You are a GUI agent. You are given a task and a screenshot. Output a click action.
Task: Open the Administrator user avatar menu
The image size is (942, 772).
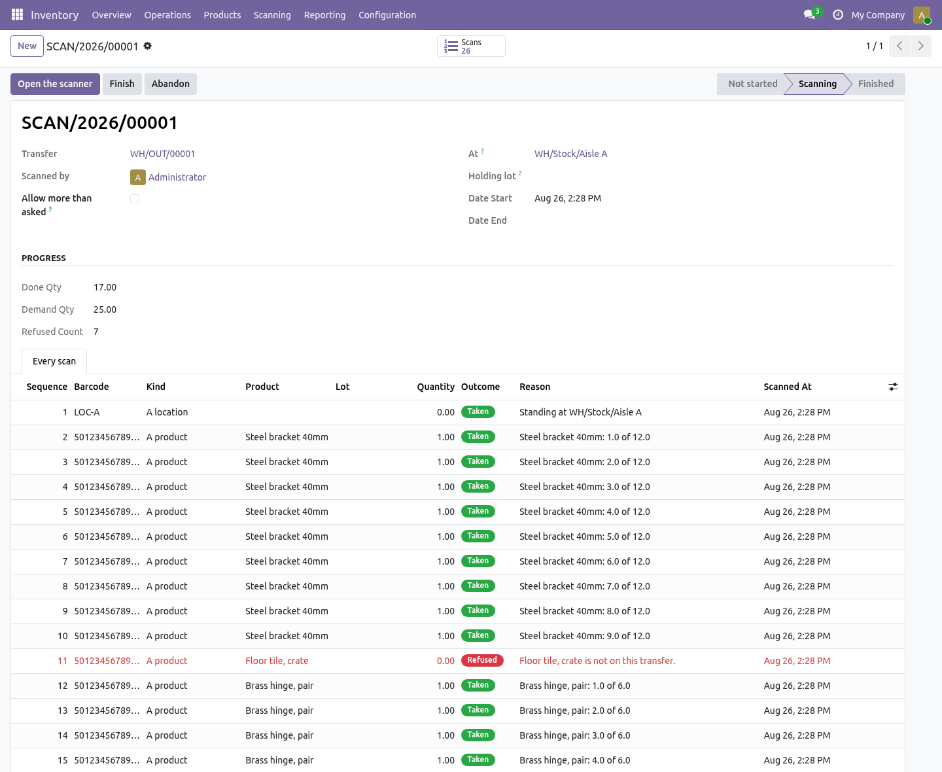922,14
